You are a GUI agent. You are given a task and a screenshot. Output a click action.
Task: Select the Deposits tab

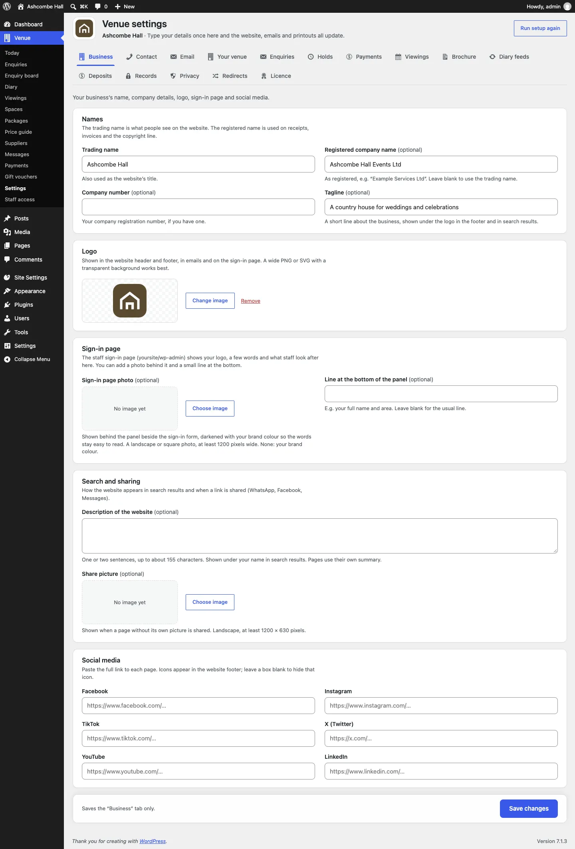(x=95, y=76)
